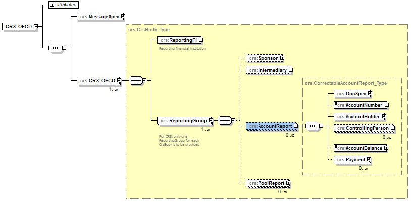This screenshot has height=202, width=411.
Task: Click the sequence icon after root CRS_OECD
Action: point(56,48)
